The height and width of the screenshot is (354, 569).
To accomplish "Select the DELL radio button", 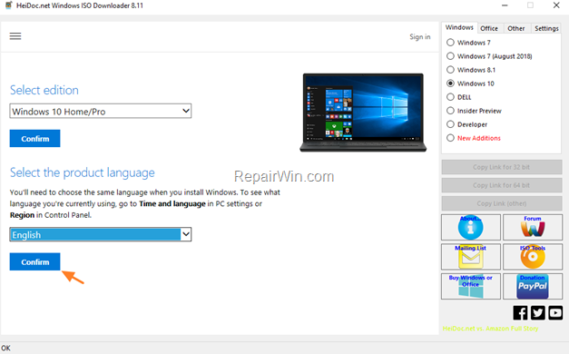I will click(450, 97).
